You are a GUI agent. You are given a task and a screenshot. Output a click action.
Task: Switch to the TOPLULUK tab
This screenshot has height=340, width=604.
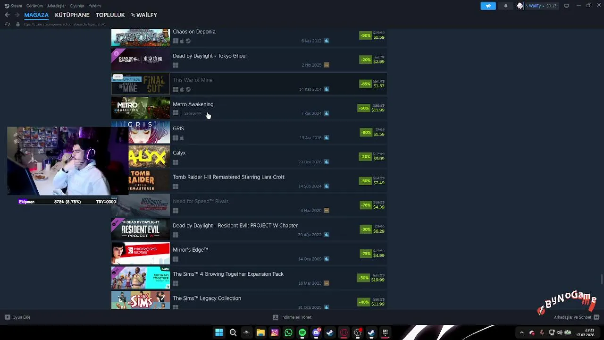click(x=110, y=15)
